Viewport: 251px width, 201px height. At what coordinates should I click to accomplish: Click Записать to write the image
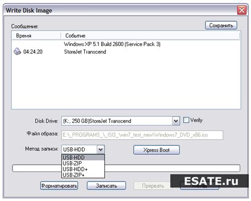[106, 186]
